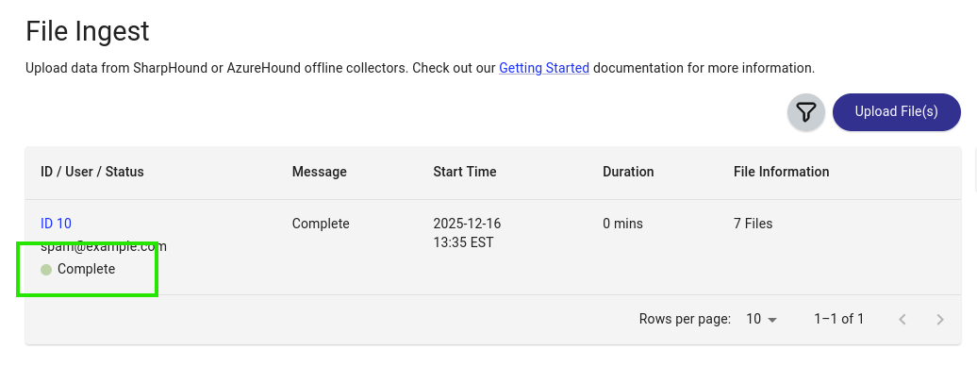Click the Message column header

[x=320, y=172]
